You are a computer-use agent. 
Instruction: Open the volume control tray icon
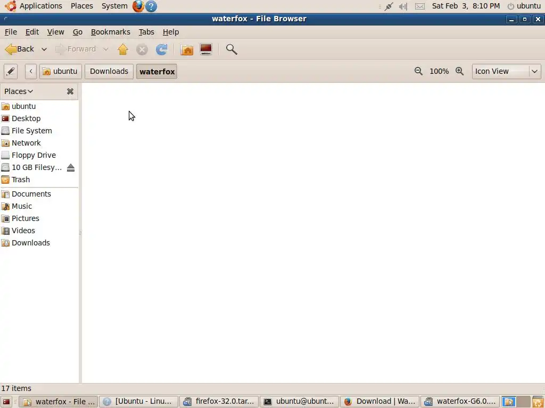click(403, 6)
